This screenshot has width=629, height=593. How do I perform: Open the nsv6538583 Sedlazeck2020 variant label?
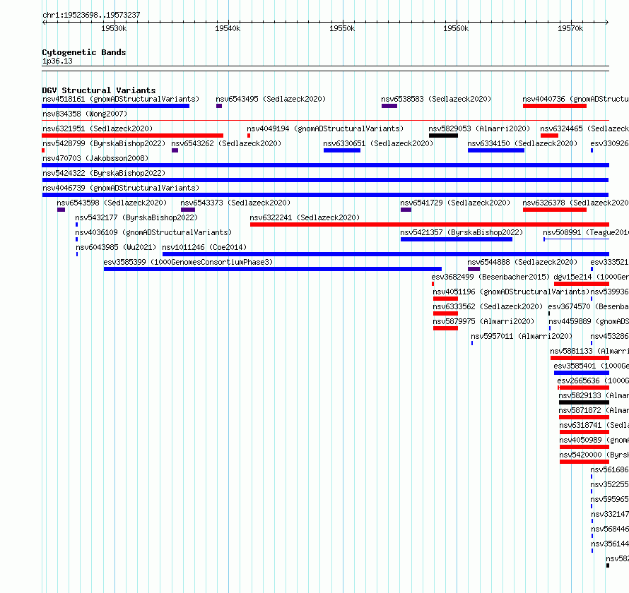tap(436, 99)
